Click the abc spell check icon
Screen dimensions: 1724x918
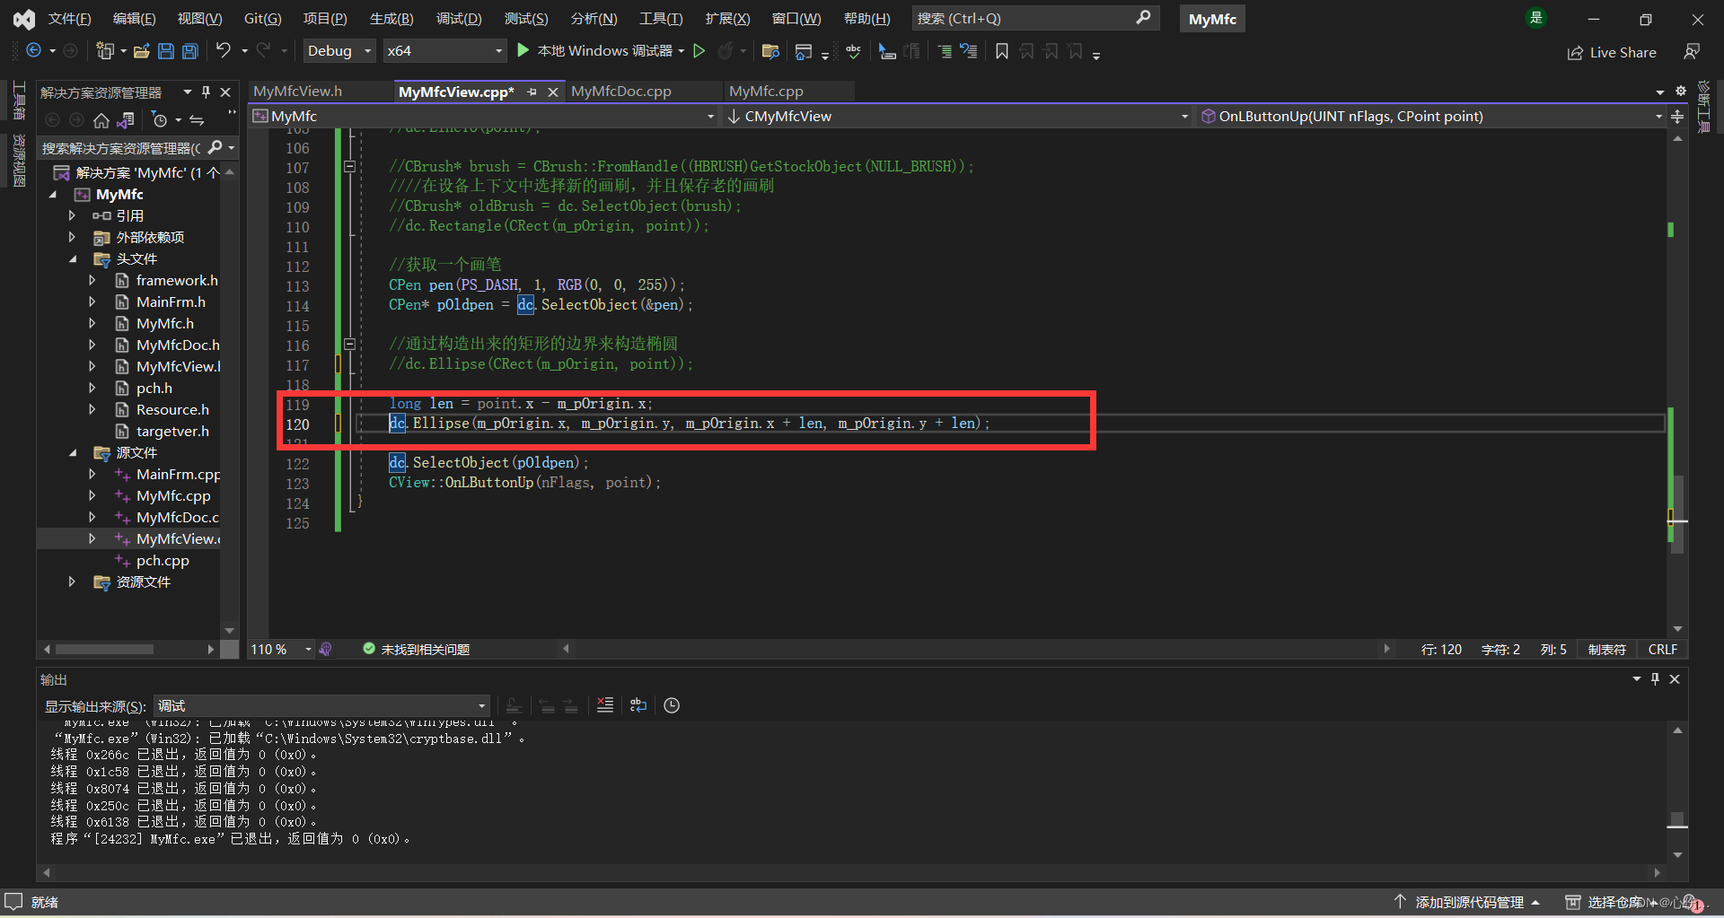(x=853, y=51)
